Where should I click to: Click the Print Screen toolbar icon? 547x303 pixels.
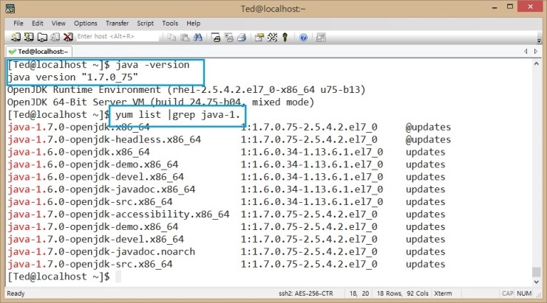[216, 37]
